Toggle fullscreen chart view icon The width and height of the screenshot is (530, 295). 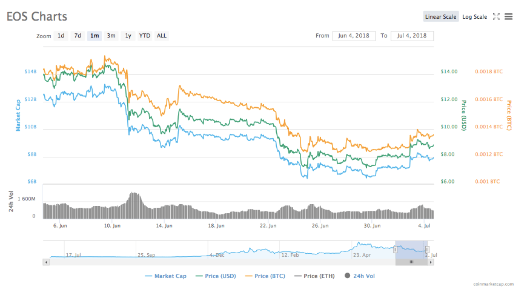pos(496,17)
